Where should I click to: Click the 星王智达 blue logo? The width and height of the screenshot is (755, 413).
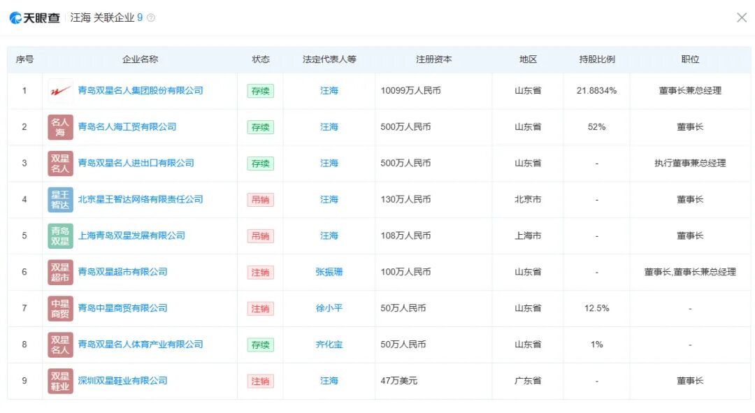tap(60, 200)
